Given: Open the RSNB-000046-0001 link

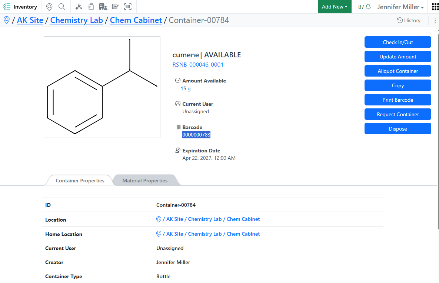Looking at the screenshot, I should click(x=198, y=65).
